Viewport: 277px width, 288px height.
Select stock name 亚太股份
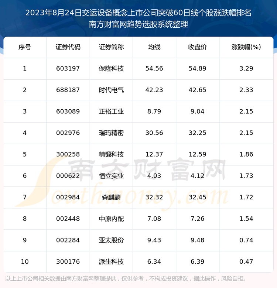pyautogui.click(x=111, y=240)
